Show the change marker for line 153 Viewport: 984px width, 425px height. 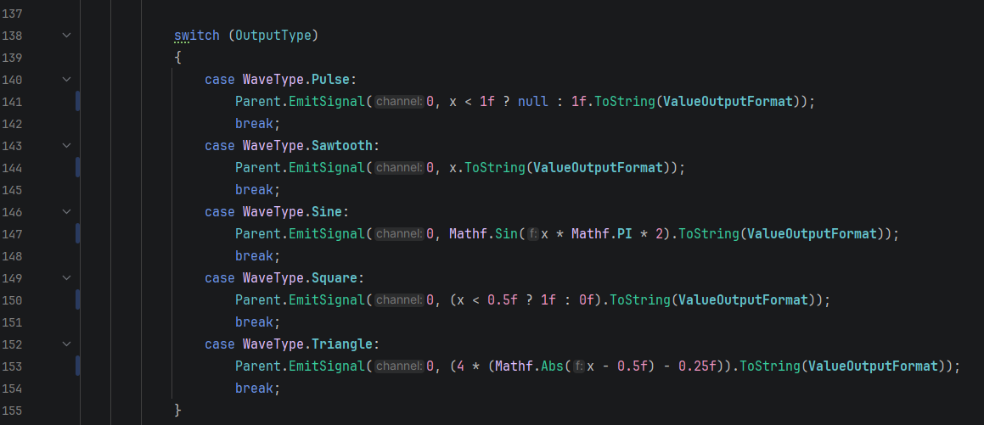[78, 366]
